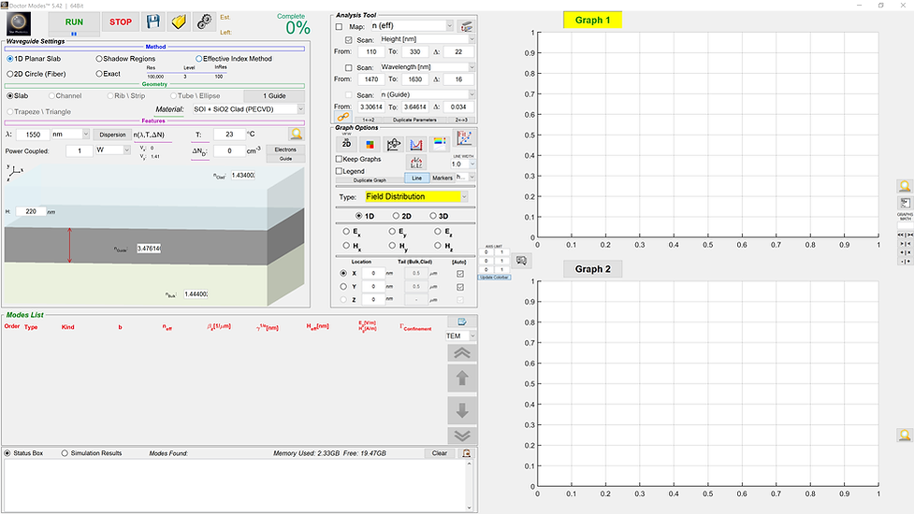Click the Status Box scrollbar down arrow
The image size is (914, 514).
point(470,507)
